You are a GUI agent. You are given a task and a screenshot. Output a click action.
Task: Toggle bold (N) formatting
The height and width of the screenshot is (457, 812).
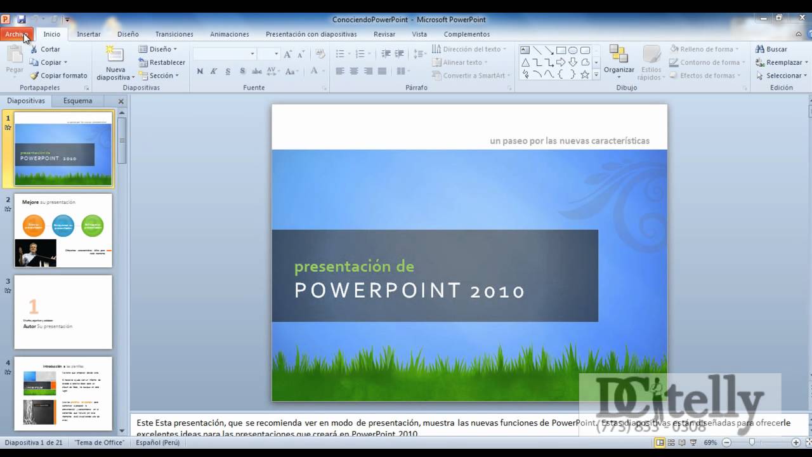pyautogui.click(x=200, y=72)
